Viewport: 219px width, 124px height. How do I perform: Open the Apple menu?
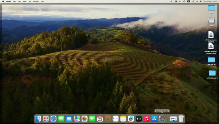[3, 1]
